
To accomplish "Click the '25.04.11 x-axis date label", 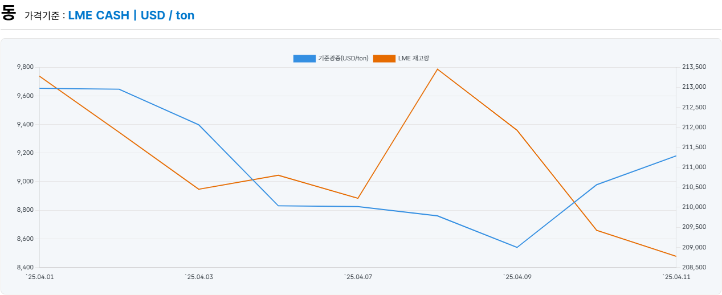I will [676, 277].
